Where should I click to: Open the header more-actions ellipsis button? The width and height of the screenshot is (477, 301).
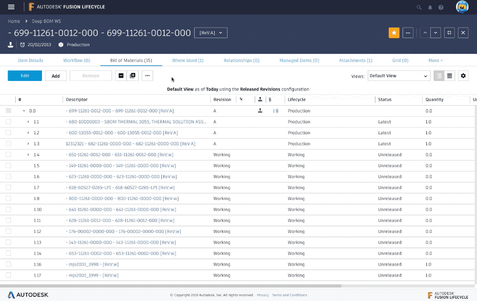(x=408, y=33)
